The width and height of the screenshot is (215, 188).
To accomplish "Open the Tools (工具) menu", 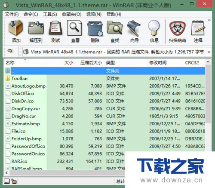I will coord(50,14).
